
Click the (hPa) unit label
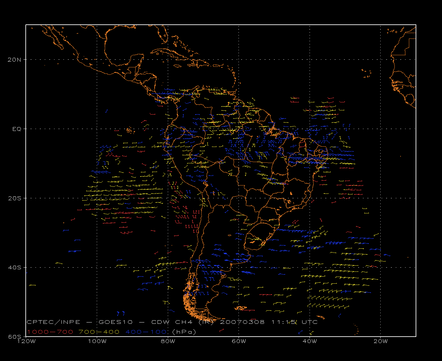coord(184,332)
